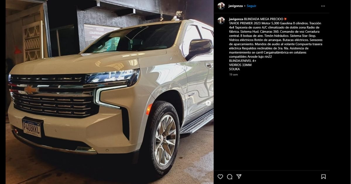351x184 pixels.
Task: Click the front wheel rim in the photo
Action: pos(165,140)
